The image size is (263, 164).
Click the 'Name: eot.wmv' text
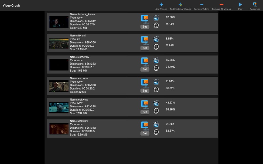click(79, 100)
